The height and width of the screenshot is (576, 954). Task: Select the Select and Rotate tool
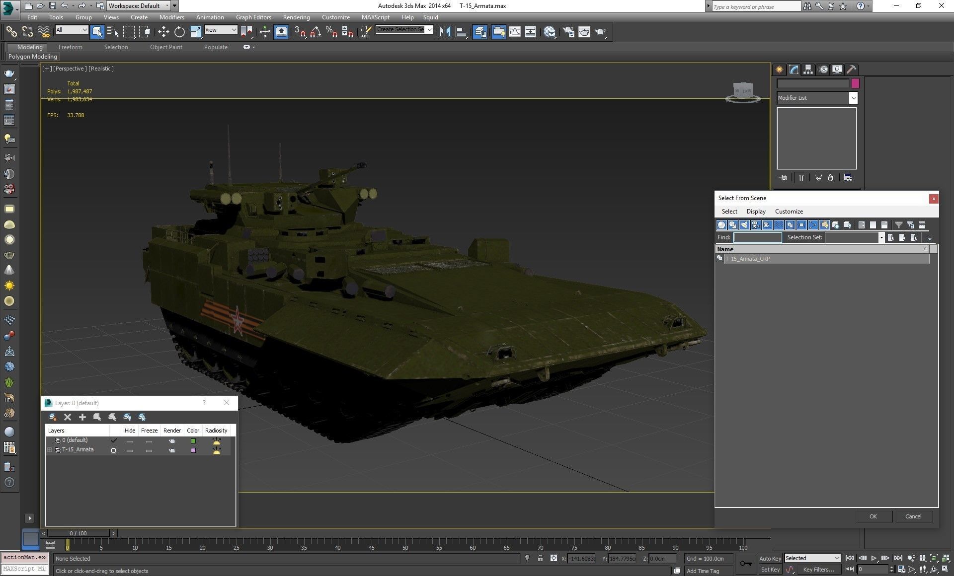coord(179,32)
